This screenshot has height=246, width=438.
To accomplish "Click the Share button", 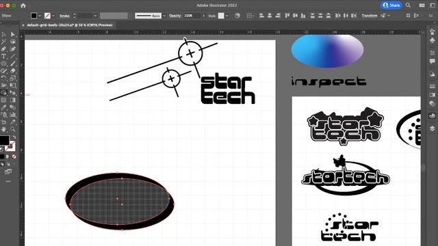I will point(391,5).
